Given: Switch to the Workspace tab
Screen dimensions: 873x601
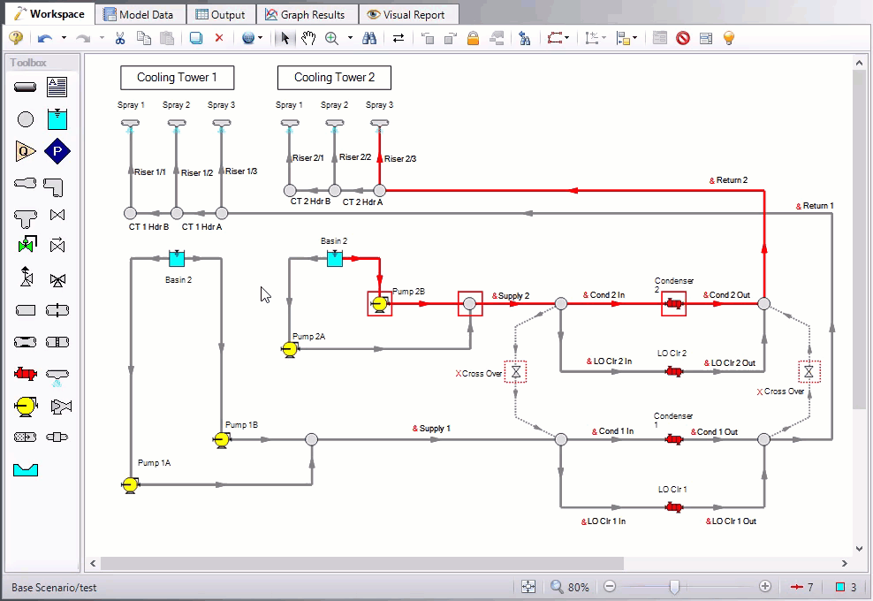Looking at the screenshot, I should tap(49, 14).
